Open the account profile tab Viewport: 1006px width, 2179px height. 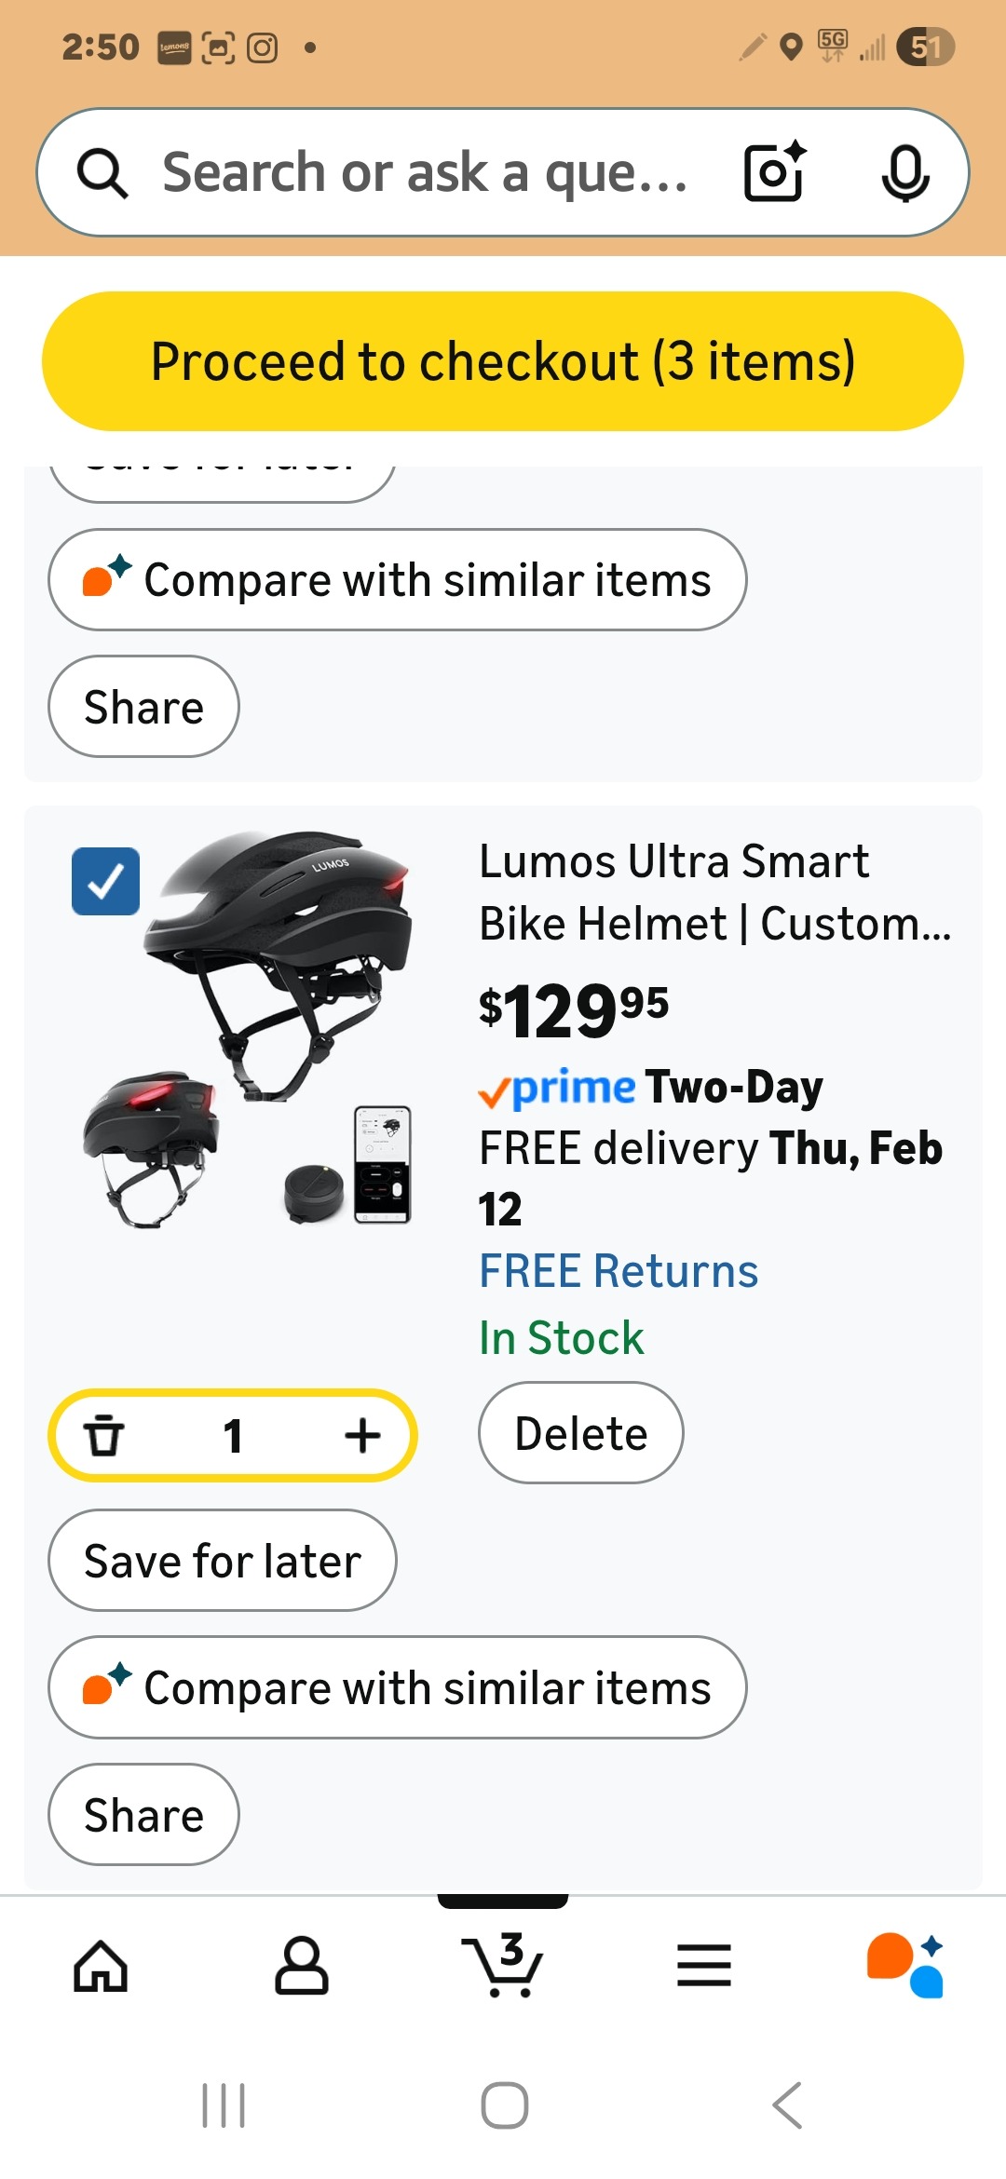point(302,1966)
